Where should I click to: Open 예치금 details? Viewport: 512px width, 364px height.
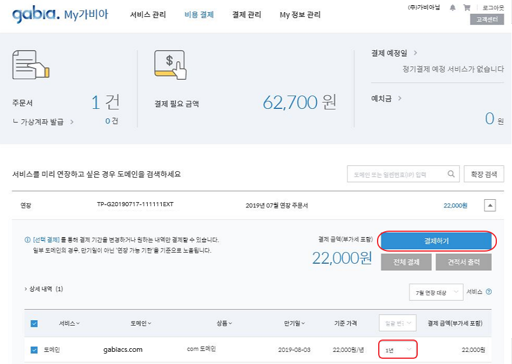[386, 98]
